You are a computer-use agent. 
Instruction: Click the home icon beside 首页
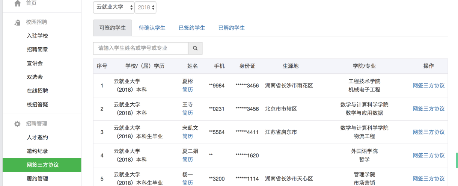pyautogui.click(x=17, y=3)
